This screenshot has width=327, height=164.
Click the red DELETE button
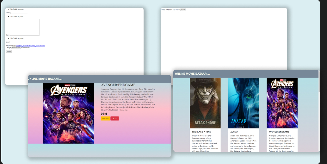114,119
